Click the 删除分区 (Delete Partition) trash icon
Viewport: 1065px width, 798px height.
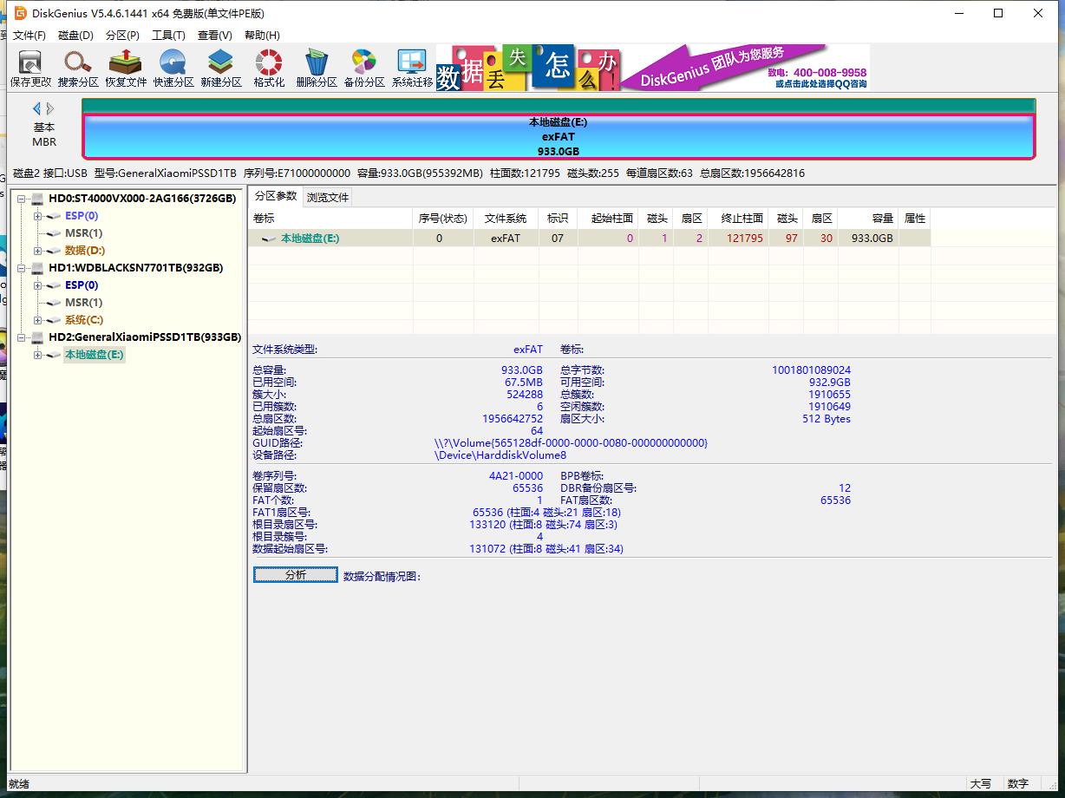click(317, 69)
